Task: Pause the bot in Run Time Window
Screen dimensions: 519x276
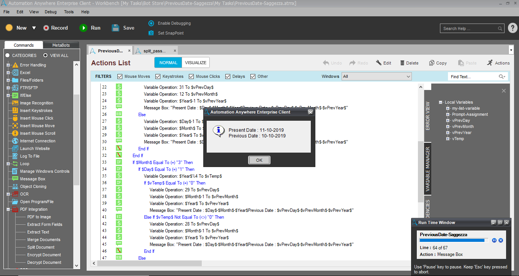Action: (x=494, y=240)
